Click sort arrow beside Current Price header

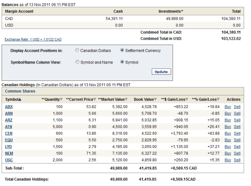tap(95, 99)
